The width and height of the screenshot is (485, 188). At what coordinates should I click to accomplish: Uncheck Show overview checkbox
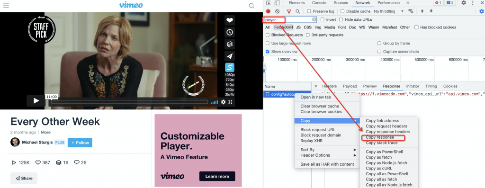click(268, 51)
